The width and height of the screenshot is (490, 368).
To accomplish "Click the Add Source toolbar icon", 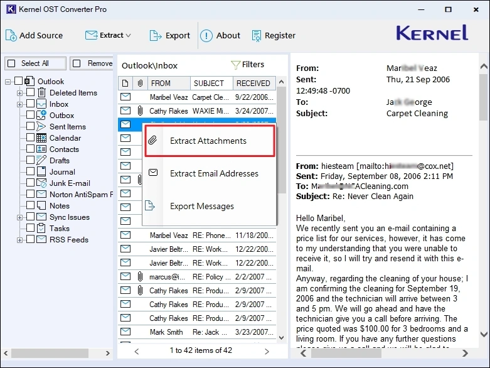I will click(11, 35).
